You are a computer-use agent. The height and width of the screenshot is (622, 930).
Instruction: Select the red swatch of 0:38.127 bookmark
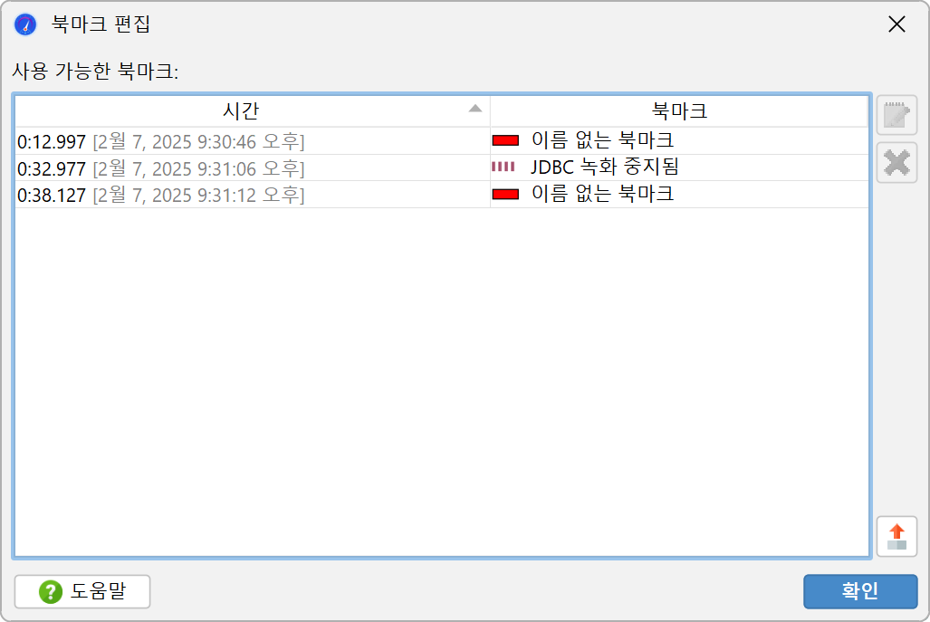click(x=506, y=194)
